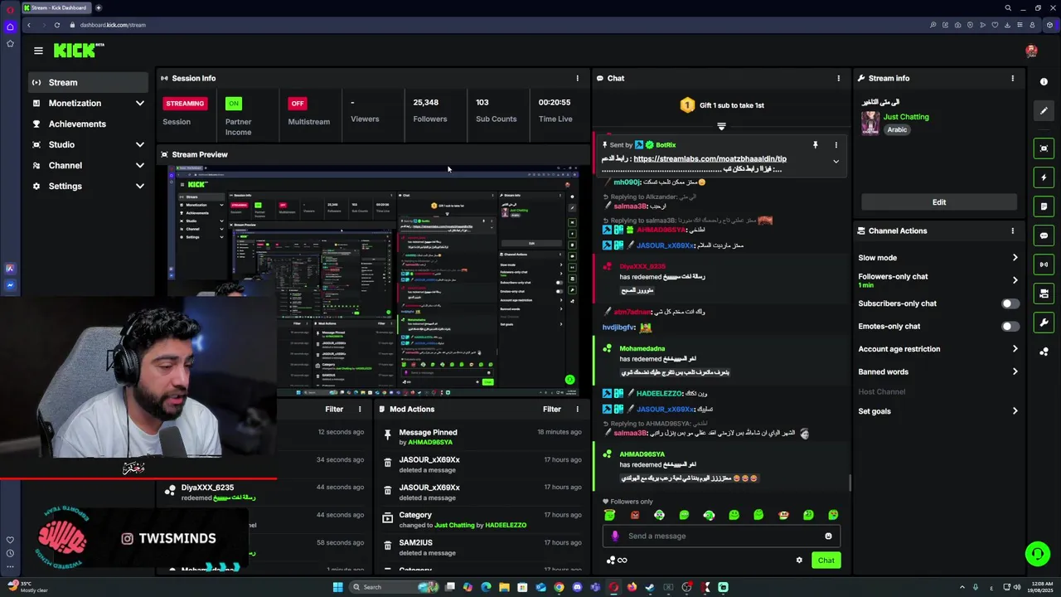Open Achievements in the sidebar
This screenshot has width=1061, height=597.
[88, 124]
